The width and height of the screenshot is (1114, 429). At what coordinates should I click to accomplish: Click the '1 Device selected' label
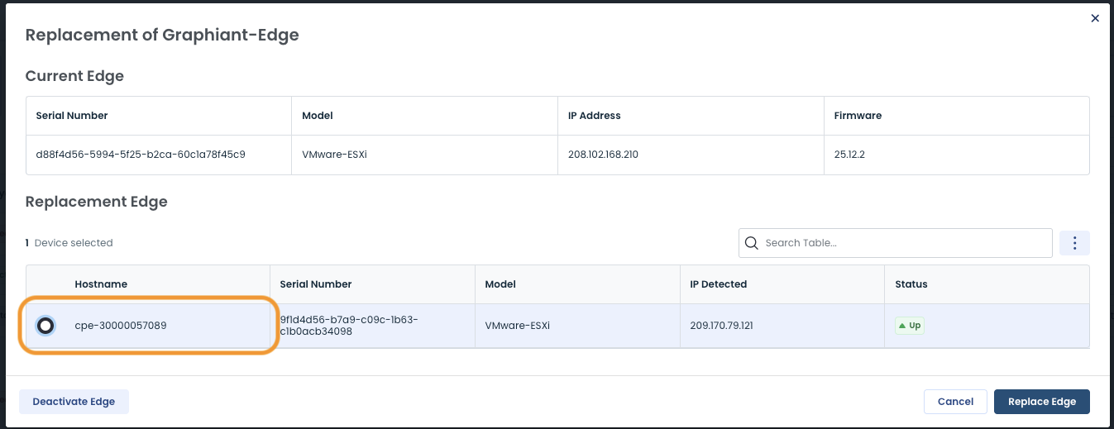[69, 243]
